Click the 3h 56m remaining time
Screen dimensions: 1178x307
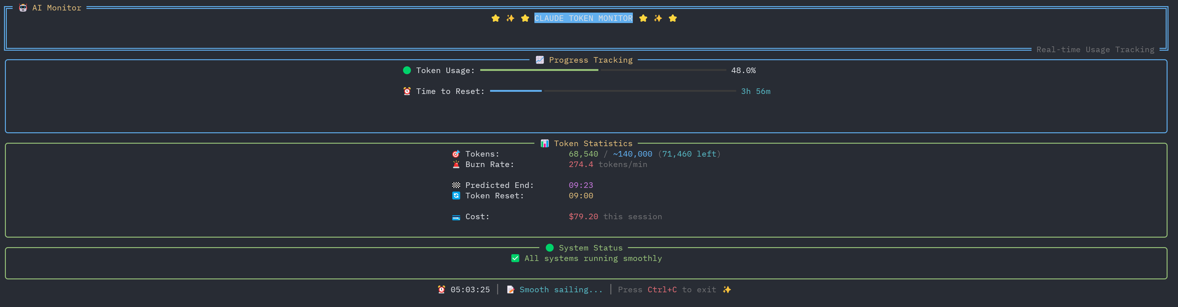(756, 91)
